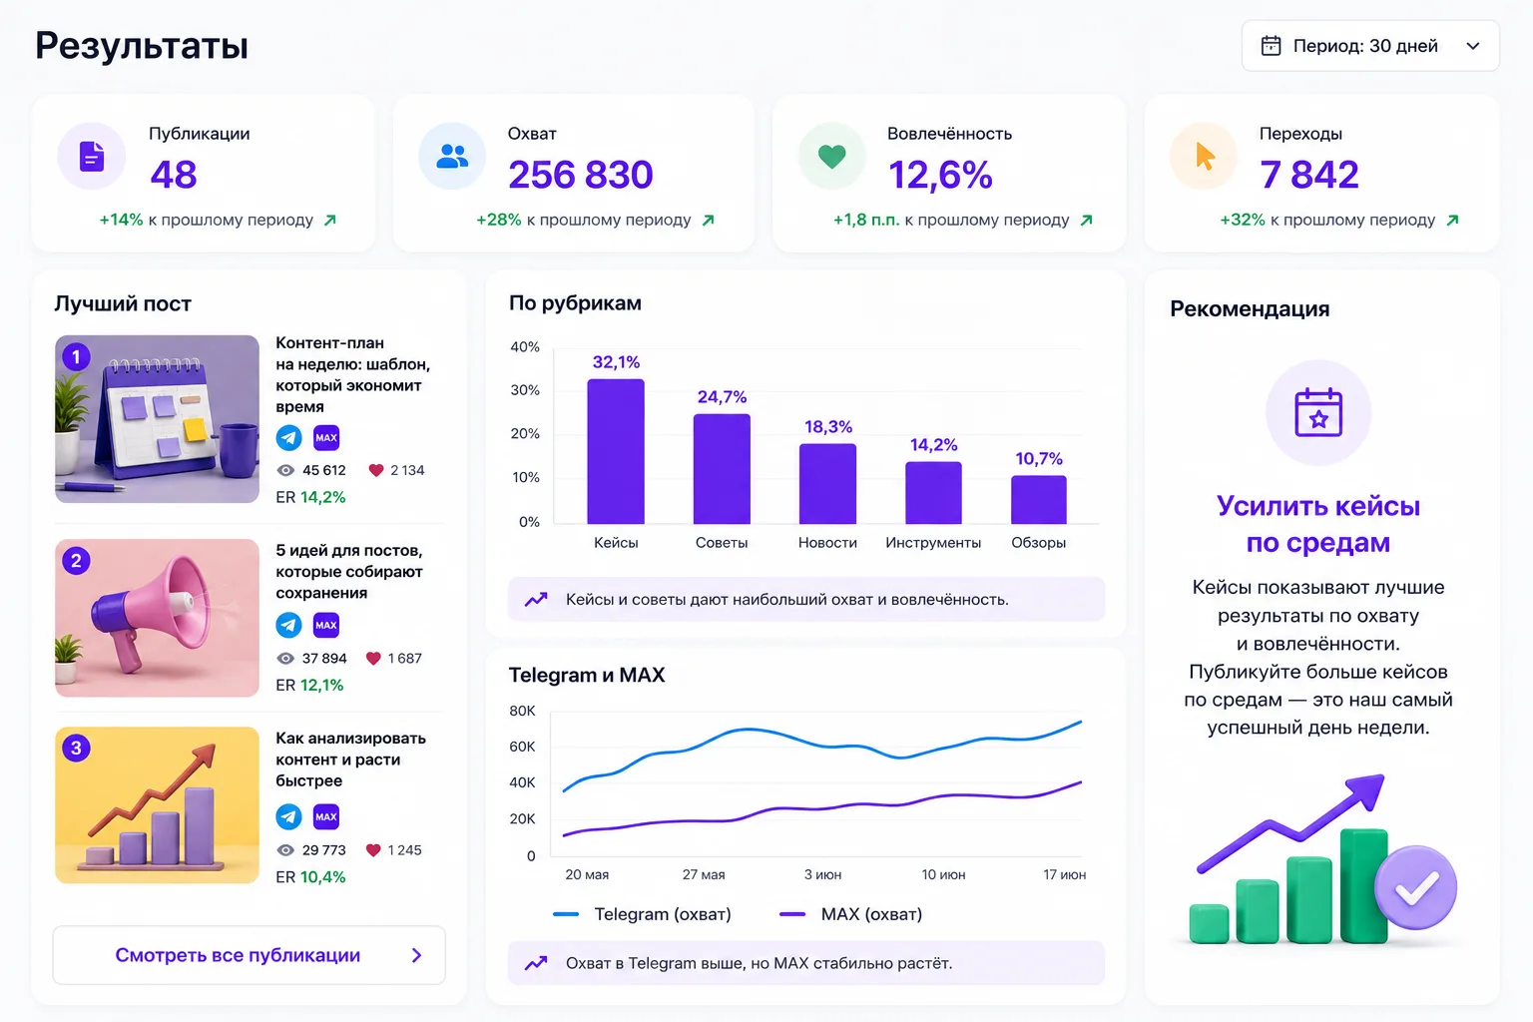Open the calendar post thumbnail ranked 1
The width and height of the screenshot is (1533, 1022).
(x=158, y=419)
